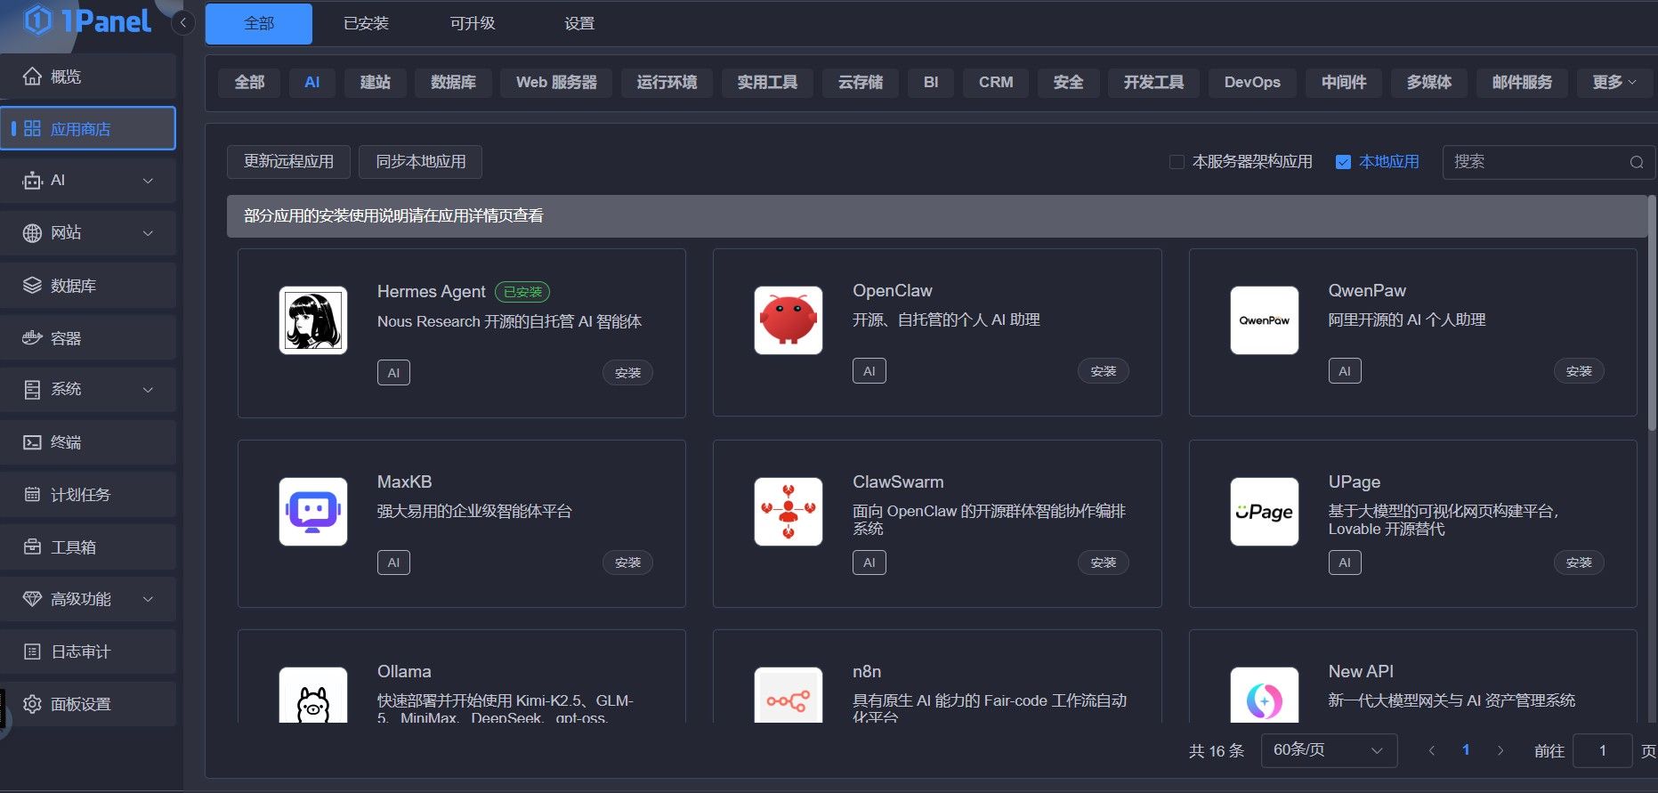Filter by the 运行环境 category
1658x793 pixels.
[x=667, y=82]
